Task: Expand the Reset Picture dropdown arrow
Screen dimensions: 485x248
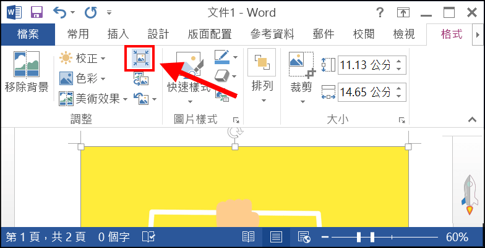Action: click(x=155, y=99)
